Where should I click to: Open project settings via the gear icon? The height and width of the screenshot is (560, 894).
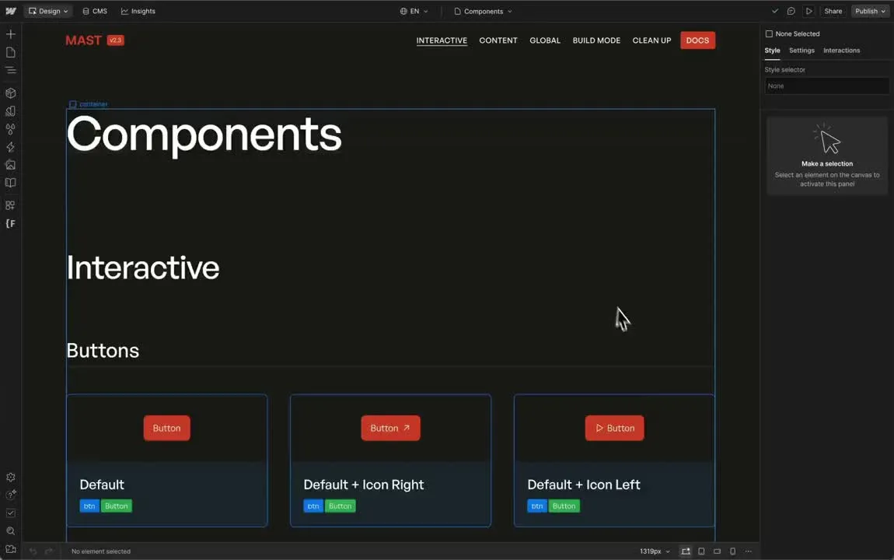10,477
